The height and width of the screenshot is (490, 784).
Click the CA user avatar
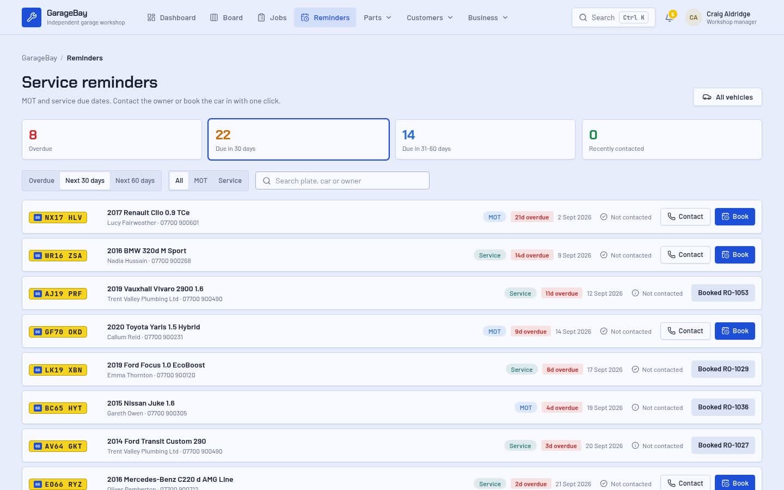point(693,17)
